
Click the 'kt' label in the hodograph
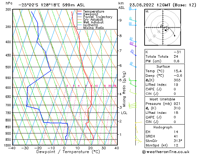point(147,11)
